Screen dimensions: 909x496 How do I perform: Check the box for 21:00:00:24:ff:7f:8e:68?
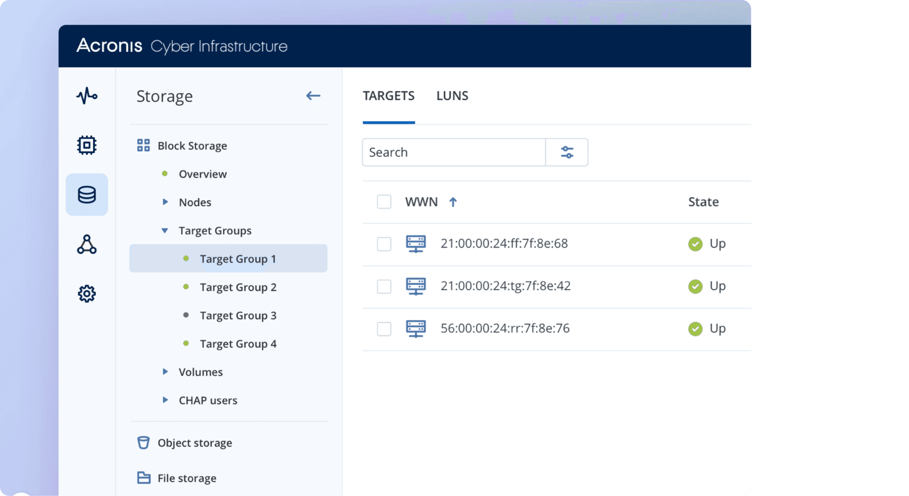click(x=384, y=244)
